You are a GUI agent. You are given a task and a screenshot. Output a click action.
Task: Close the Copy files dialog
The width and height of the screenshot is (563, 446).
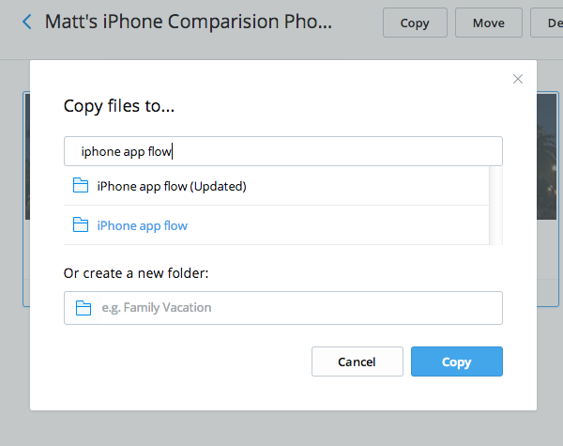(x=517, y=79)
